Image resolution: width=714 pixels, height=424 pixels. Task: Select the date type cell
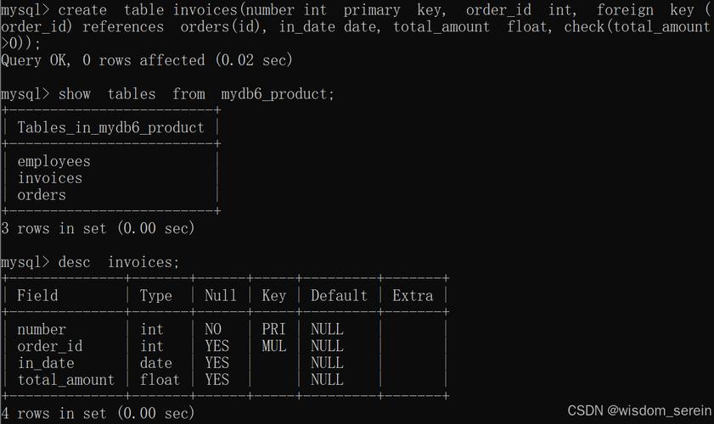(156, 363)
